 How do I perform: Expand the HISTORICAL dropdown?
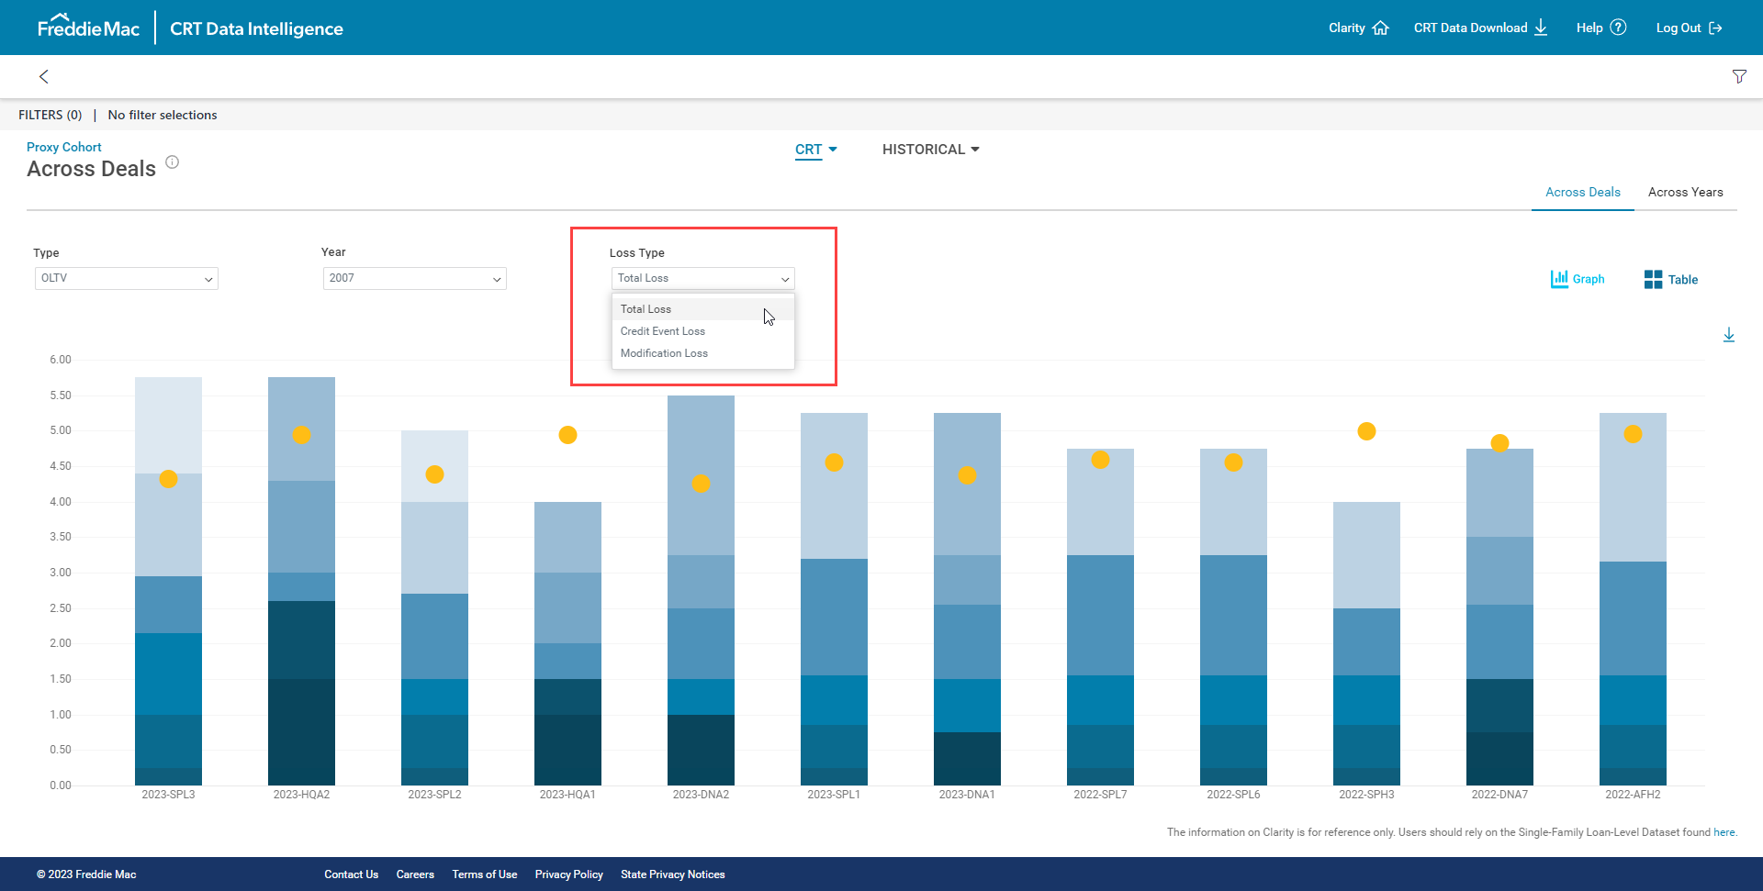click(x=931, y=150)
